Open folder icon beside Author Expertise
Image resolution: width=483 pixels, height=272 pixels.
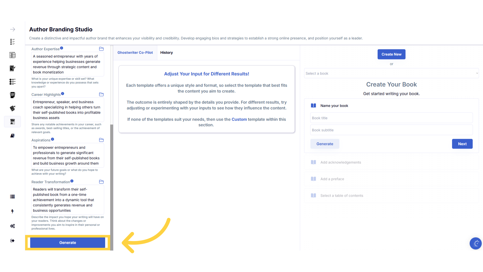click(x=101, y=49)
